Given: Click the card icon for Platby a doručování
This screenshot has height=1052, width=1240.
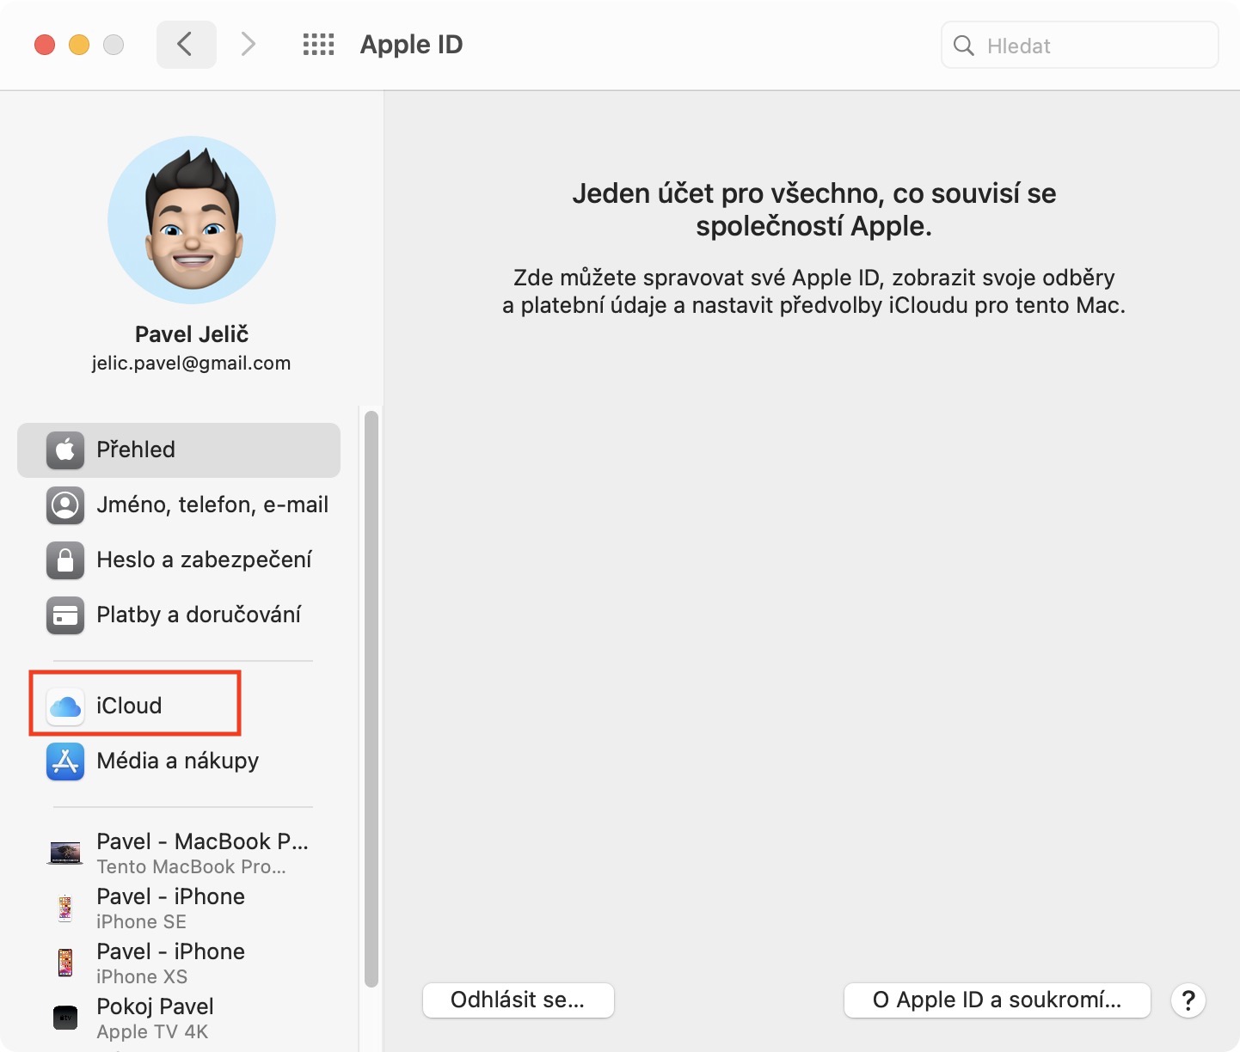Looking at the screenshot, I should click(65, 615).
